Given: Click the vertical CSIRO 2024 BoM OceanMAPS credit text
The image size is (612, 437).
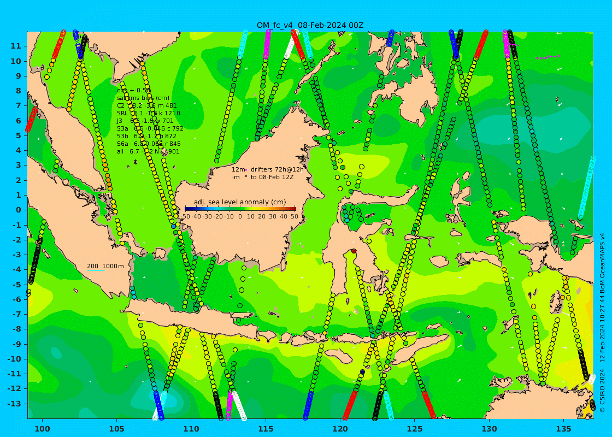Looking at the screenshot, I should pos(603,323).
